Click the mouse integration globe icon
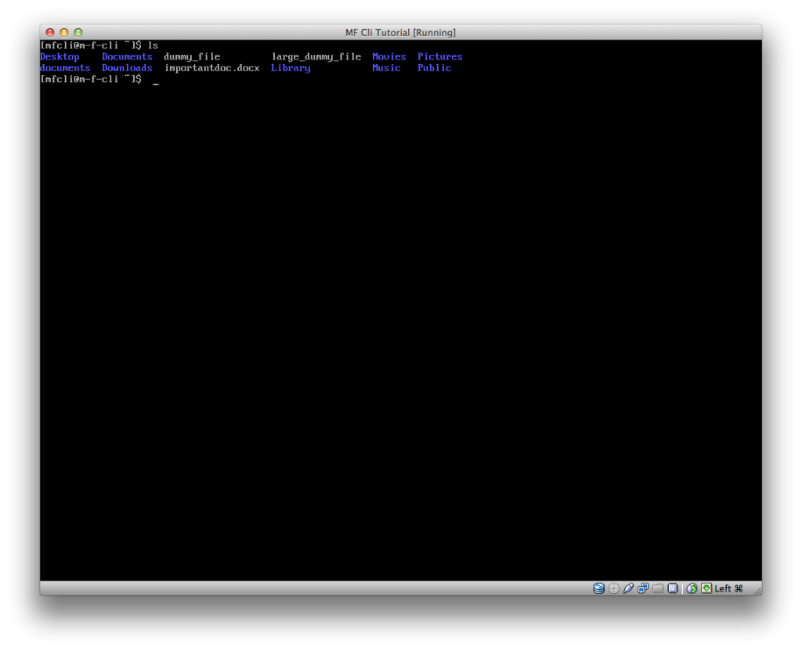 (692, 588)
